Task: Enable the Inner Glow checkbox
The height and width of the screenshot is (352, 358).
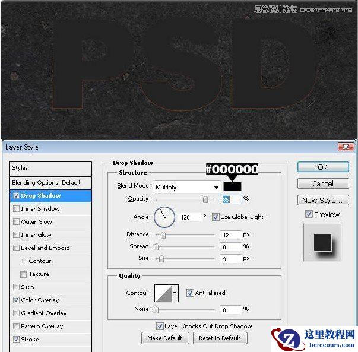Action: [x=16, y=234]
